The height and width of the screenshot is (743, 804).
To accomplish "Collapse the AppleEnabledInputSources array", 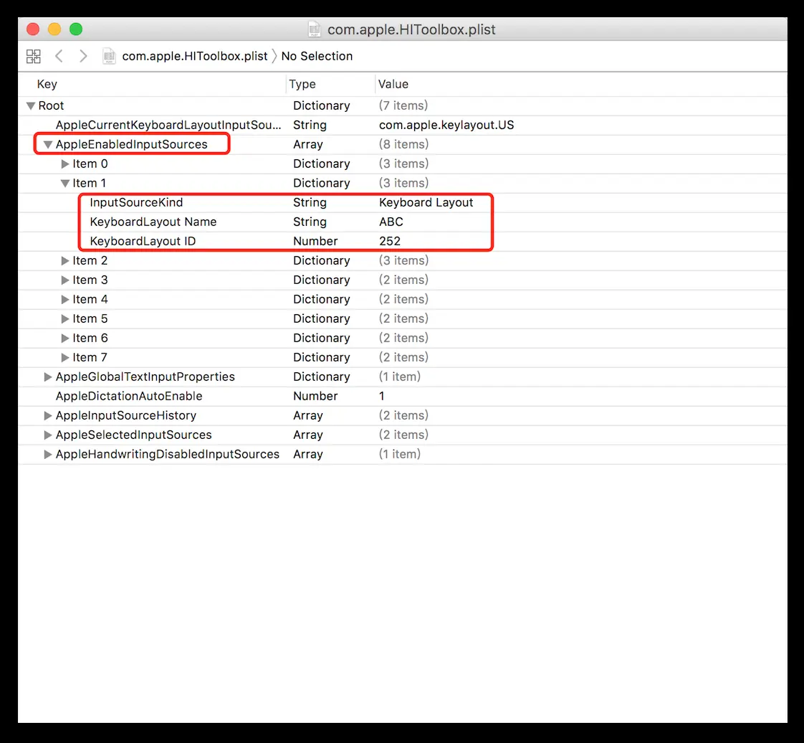I will tap(48, 143).
